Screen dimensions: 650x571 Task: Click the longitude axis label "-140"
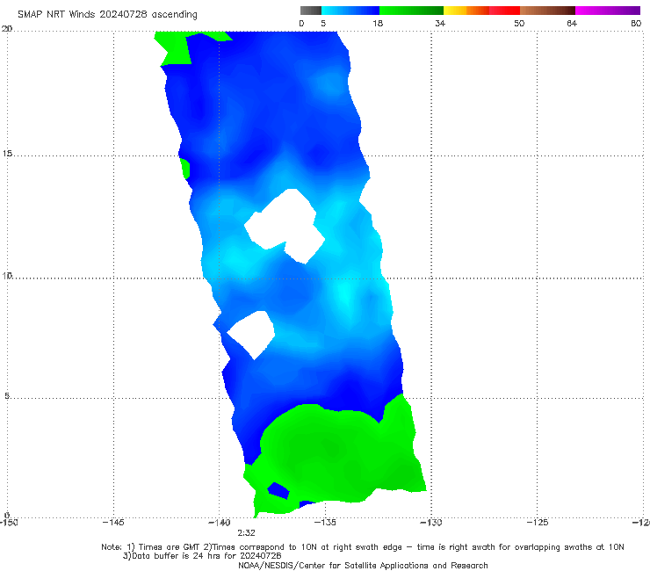coord(220,523)
